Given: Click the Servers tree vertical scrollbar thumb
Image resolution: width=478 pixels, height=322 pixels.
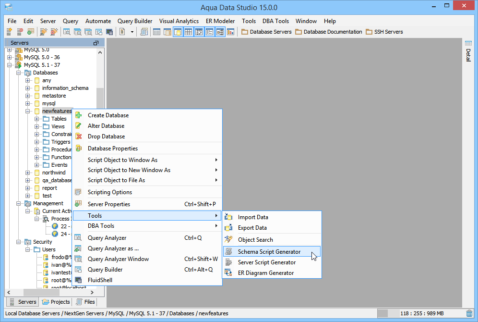Looking at the screenshot, I should tap(100, 98).
